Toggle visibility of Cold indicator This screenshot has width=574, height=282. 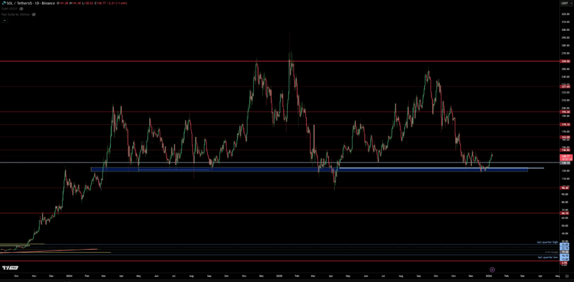(x=21, y=9)
